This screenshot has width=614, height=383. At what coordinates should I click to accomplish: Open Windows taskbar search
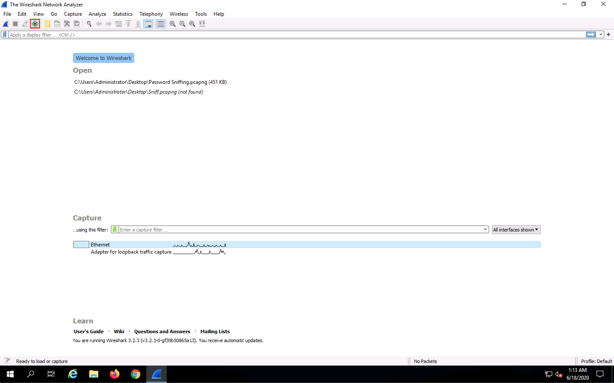coord(31,374)
